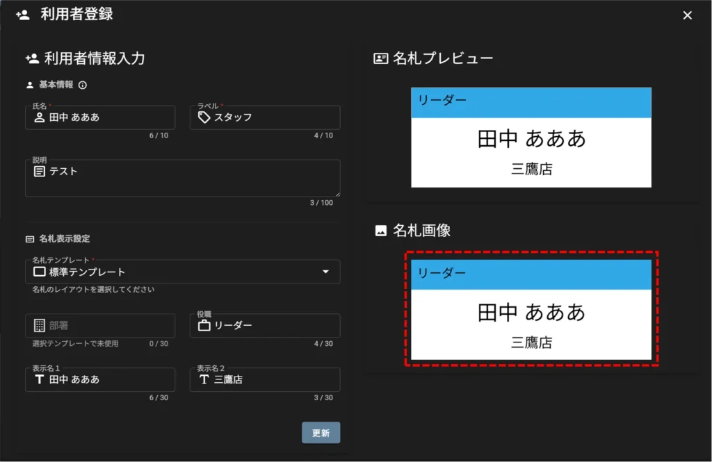The height and width of the screenshot is (462, 712).
Task: Click the serif T icon in 表示名2
Action: pos(204,379)
